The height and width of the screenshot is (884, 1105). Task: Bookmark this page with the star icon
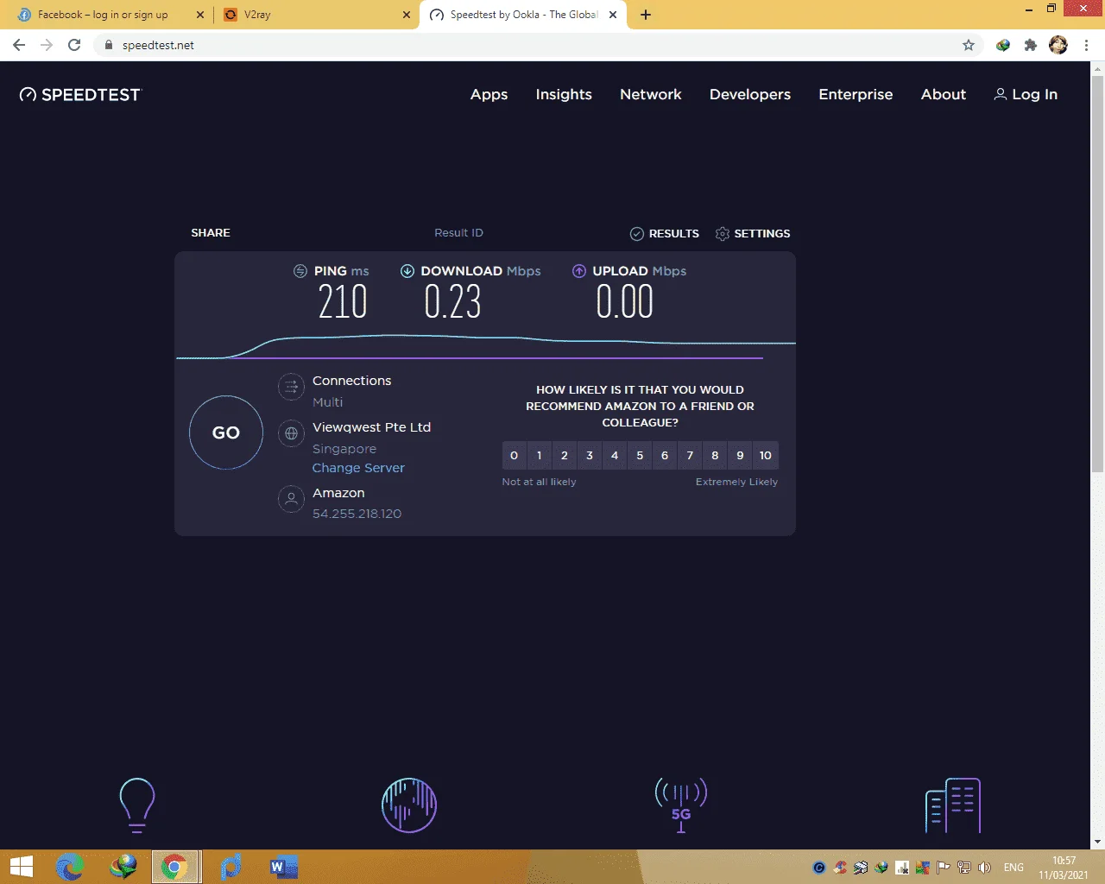pyautogui.click(x=969, y=45)
